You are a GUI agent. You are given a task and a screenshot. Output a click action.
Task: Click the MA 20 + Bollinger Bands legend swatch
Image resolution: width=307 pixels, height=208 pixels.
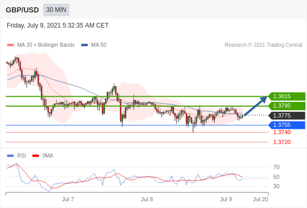[10, 45]
